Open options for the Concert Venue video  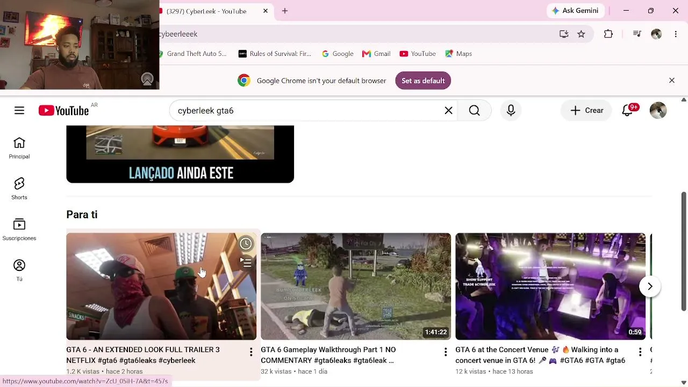coord(640,352)
